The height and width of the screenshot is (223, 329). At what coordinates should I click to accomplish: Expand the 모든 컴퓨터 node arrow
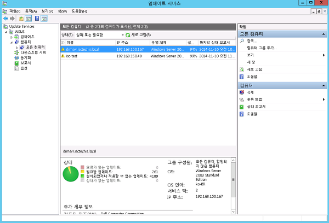click(x=17, y=48)
